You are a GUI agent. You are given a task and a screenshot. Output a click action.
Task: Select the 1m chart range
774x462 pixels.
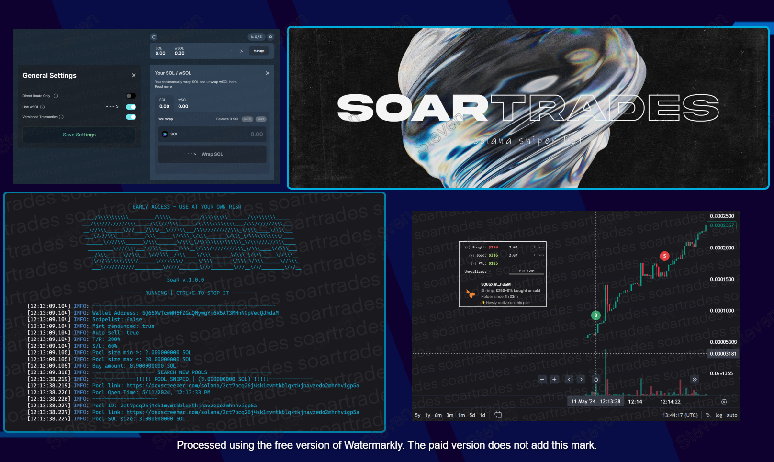point(461,415)
